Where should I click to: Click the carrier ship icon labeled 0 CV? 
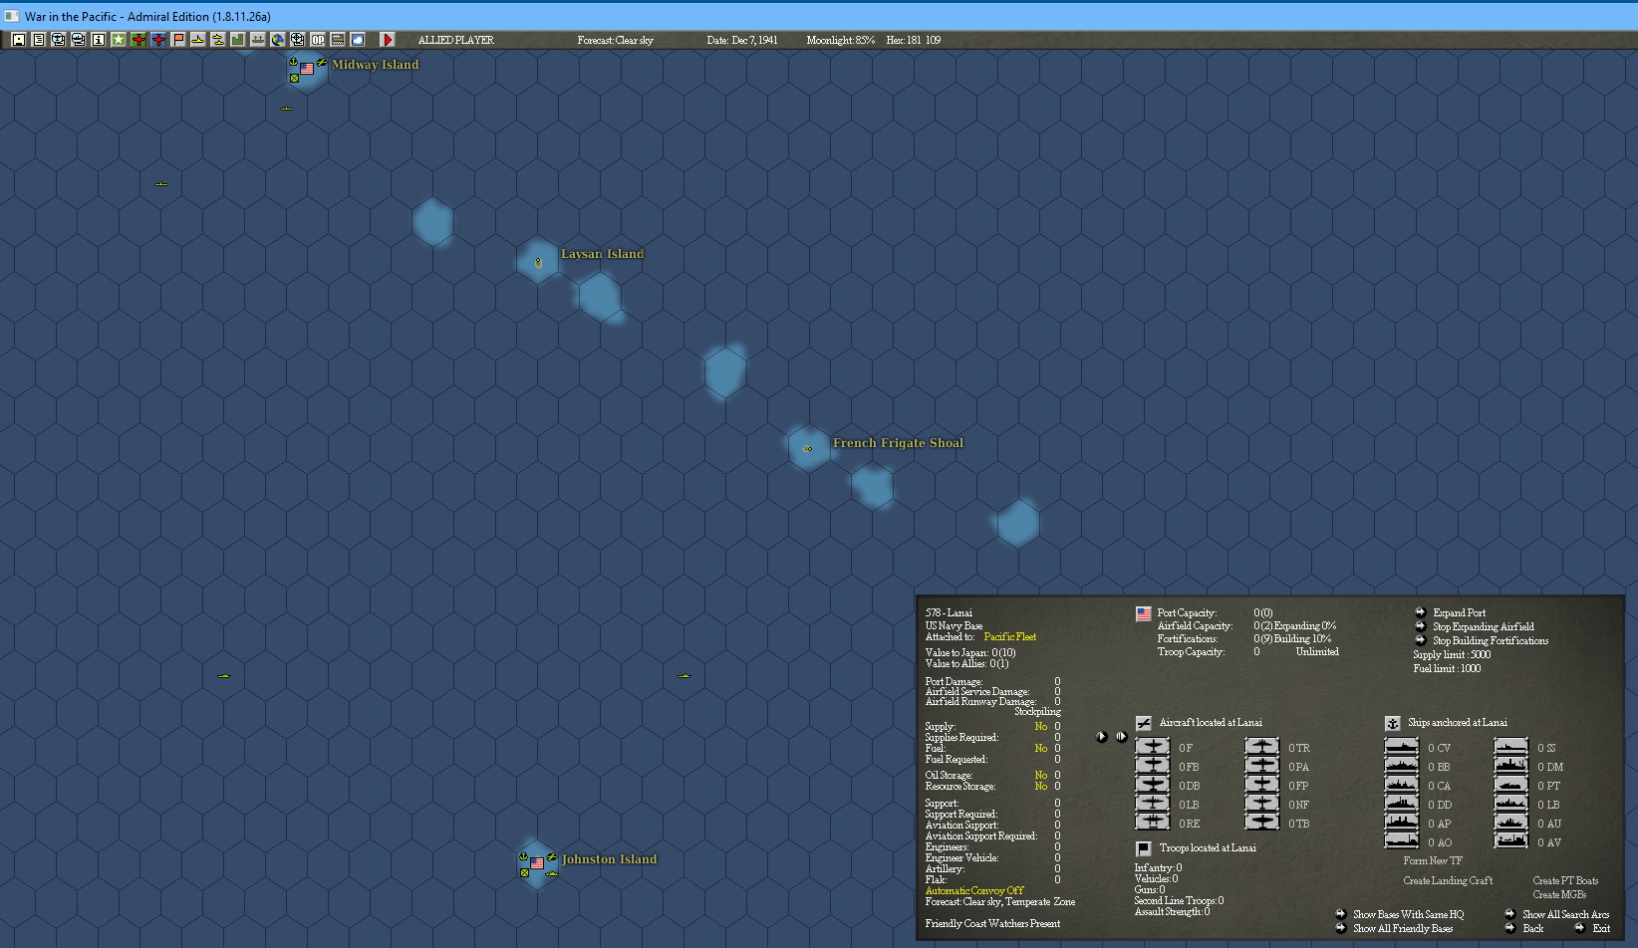(1402, 747)
